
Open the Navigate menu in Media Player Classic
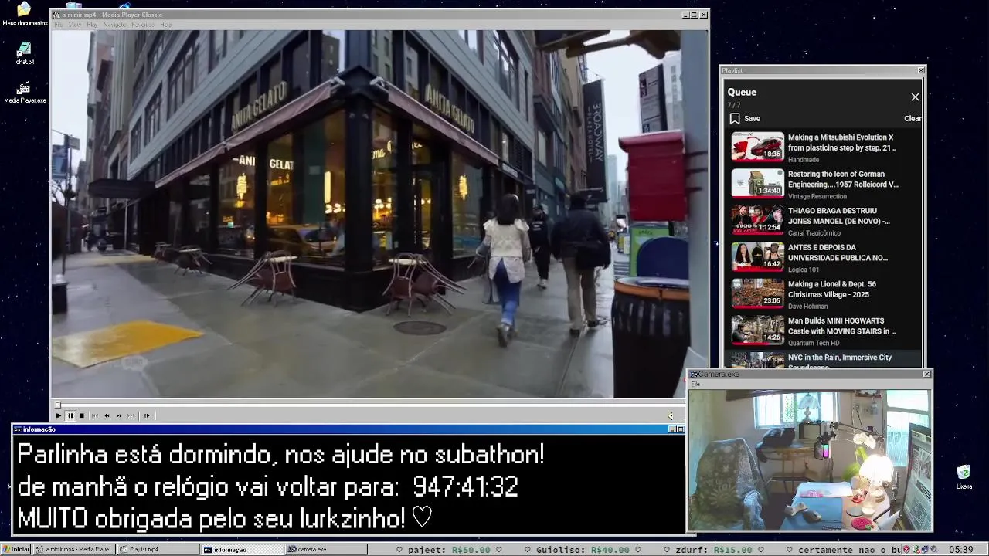pos(114,25)
